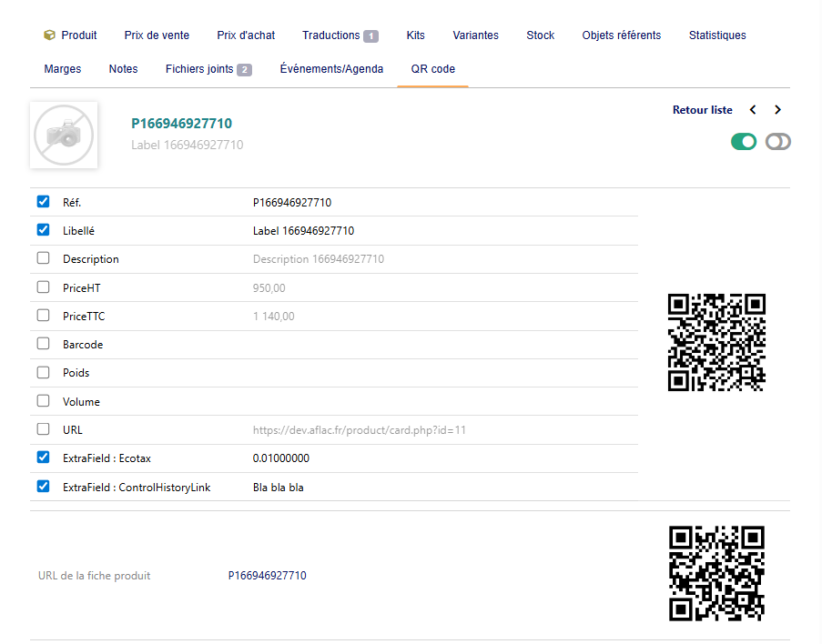The height and width of the screenshot is (644, 822).
Task: Open product link P166946927710 at bottom
Action: [x=267, y=576]
